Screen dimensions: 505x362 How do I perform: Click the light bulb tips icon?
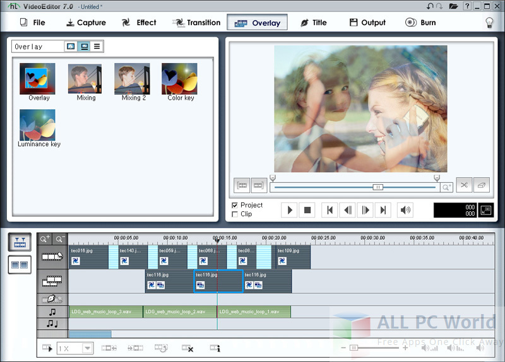point(489,23)
